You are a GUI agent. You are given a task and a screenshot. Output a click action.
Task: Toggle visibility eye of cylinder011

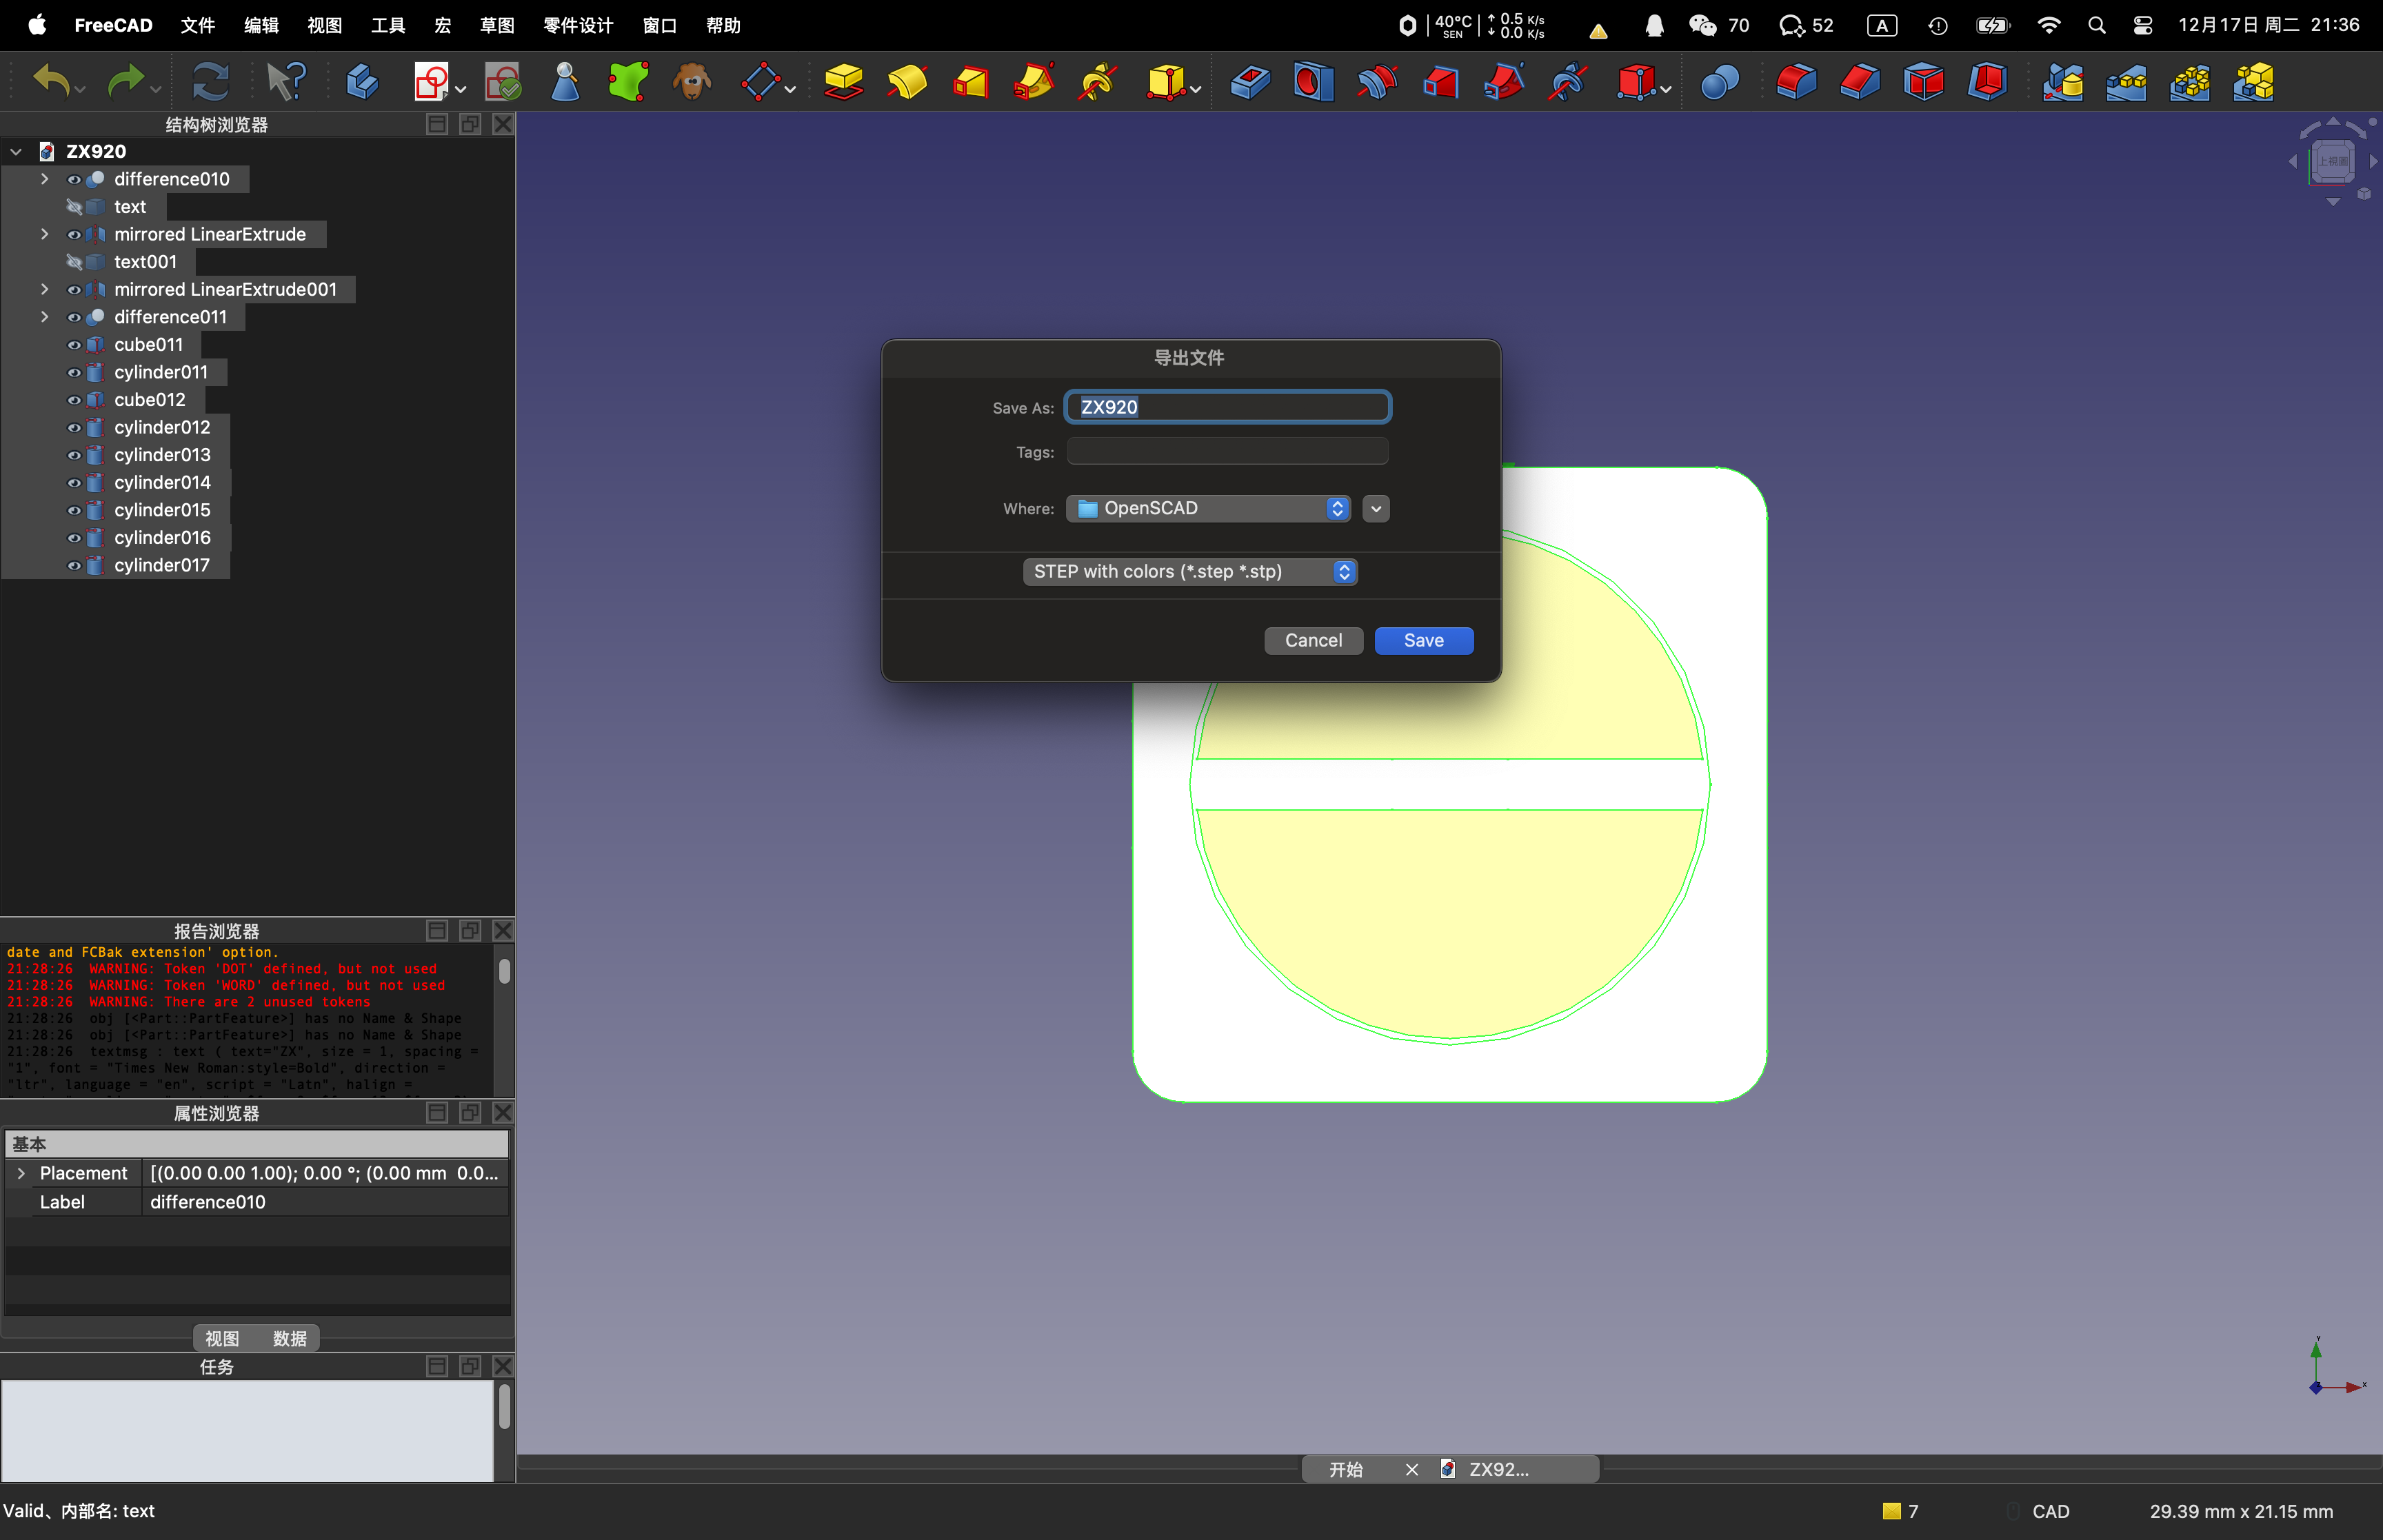click(x=74, y=372)
